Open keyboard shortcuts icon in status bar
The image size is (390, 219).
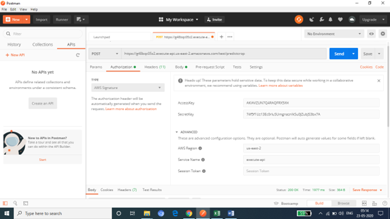pos(374,203)
